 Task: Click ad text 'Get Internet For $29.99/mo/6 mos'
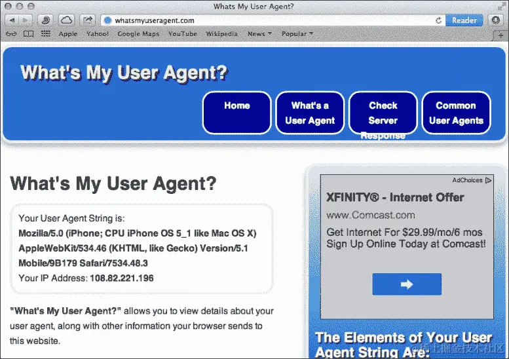[404, 233]
